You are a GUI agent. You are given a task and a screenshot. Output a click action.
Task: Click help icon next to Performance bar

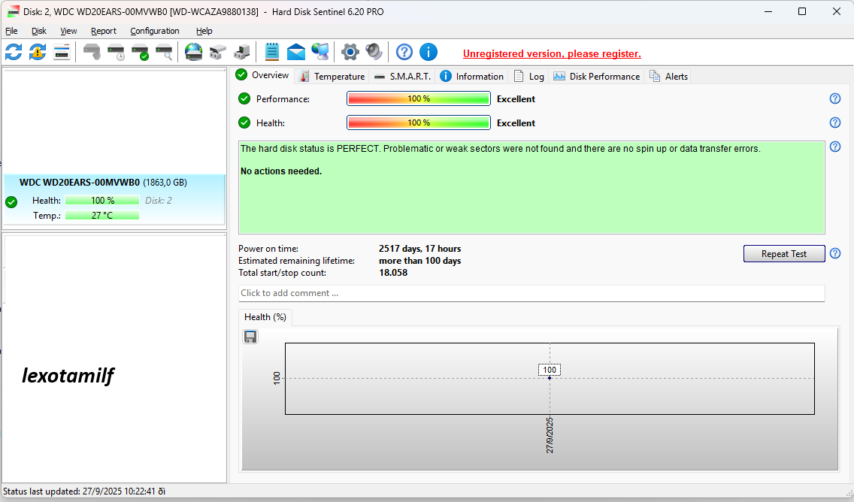[x=834, y=98]
